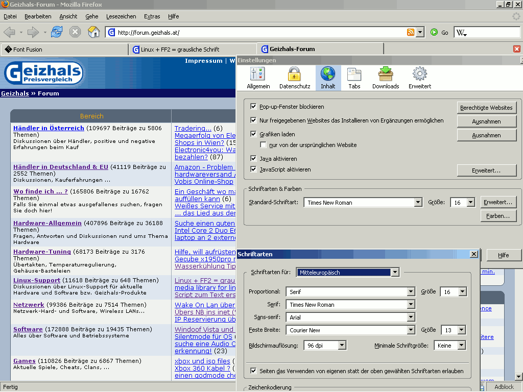Click the site icon in the address bar

[x=112, y=32]
